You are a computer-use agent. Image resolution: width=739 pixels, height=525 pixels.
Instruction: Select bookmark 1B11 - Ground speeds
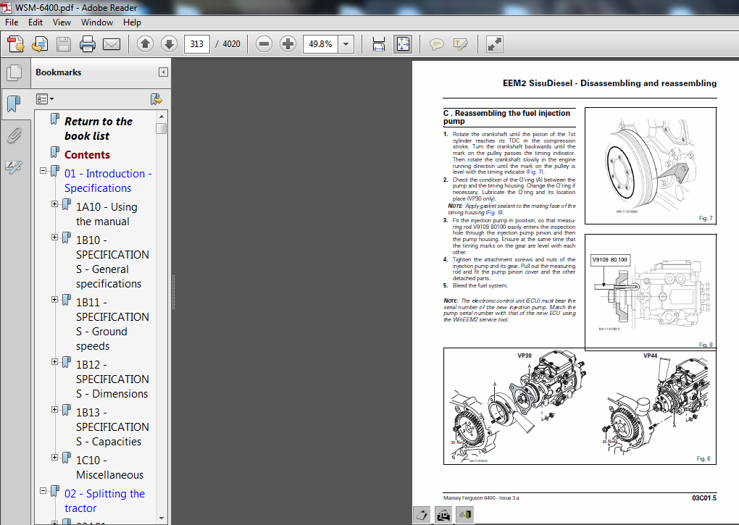pos(112,324)
